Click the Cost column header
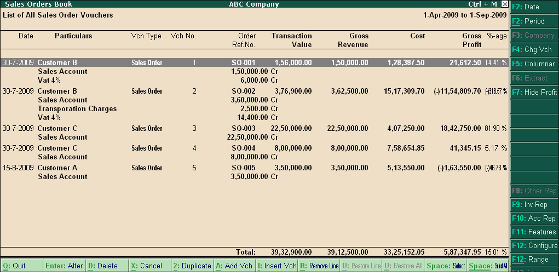Viewport: 559px width, 276px height. 417,36
